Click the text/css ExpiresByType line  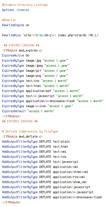[35, 81]
